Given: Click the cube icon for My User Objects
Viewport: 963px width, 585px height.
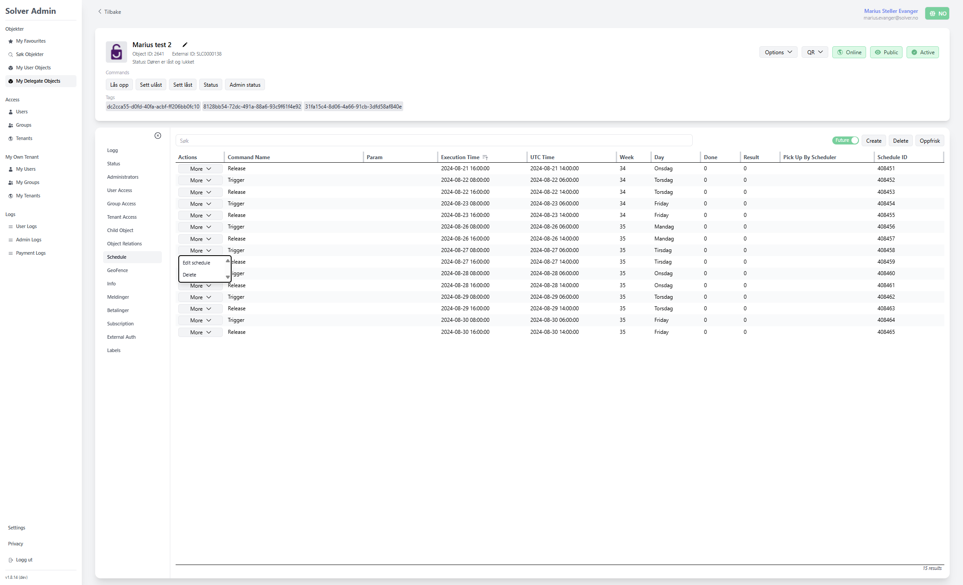Looking at the screenshot, I should click(x=11, y=68).
